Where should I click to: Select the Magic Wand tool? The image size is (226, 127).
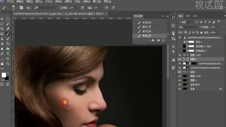[x=8, y=24]
